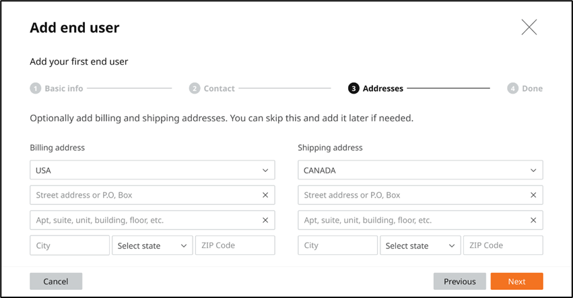Jump to the Done step
This screenshot has height=298, width=573.
point(525,88)
